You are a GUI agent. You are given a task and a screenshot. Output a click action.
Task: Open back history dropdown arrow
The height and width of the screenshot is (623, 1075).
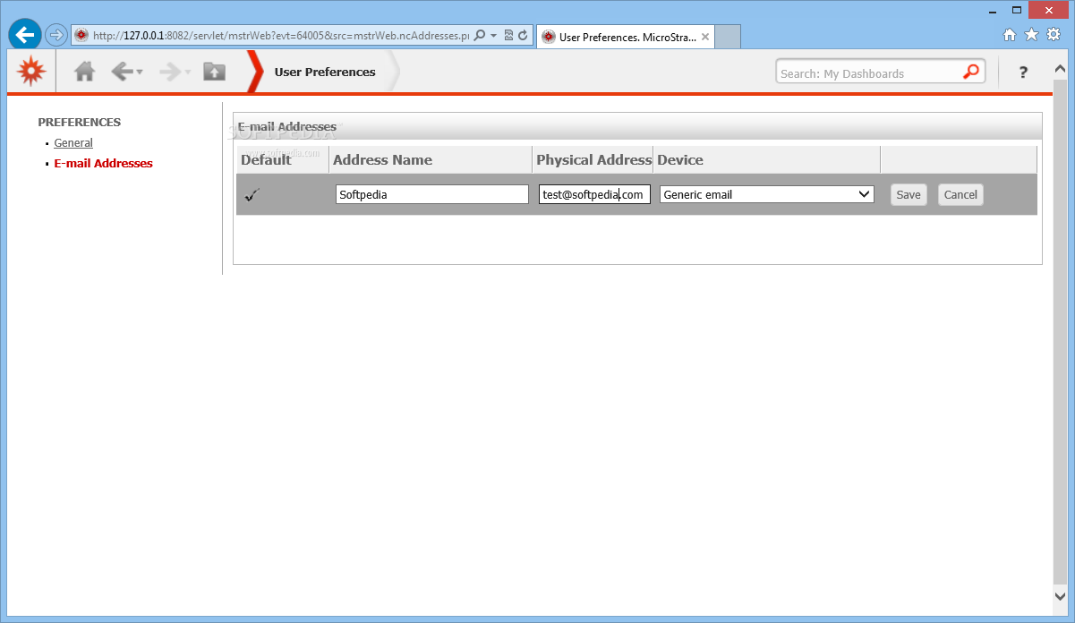tap(140, 73)
